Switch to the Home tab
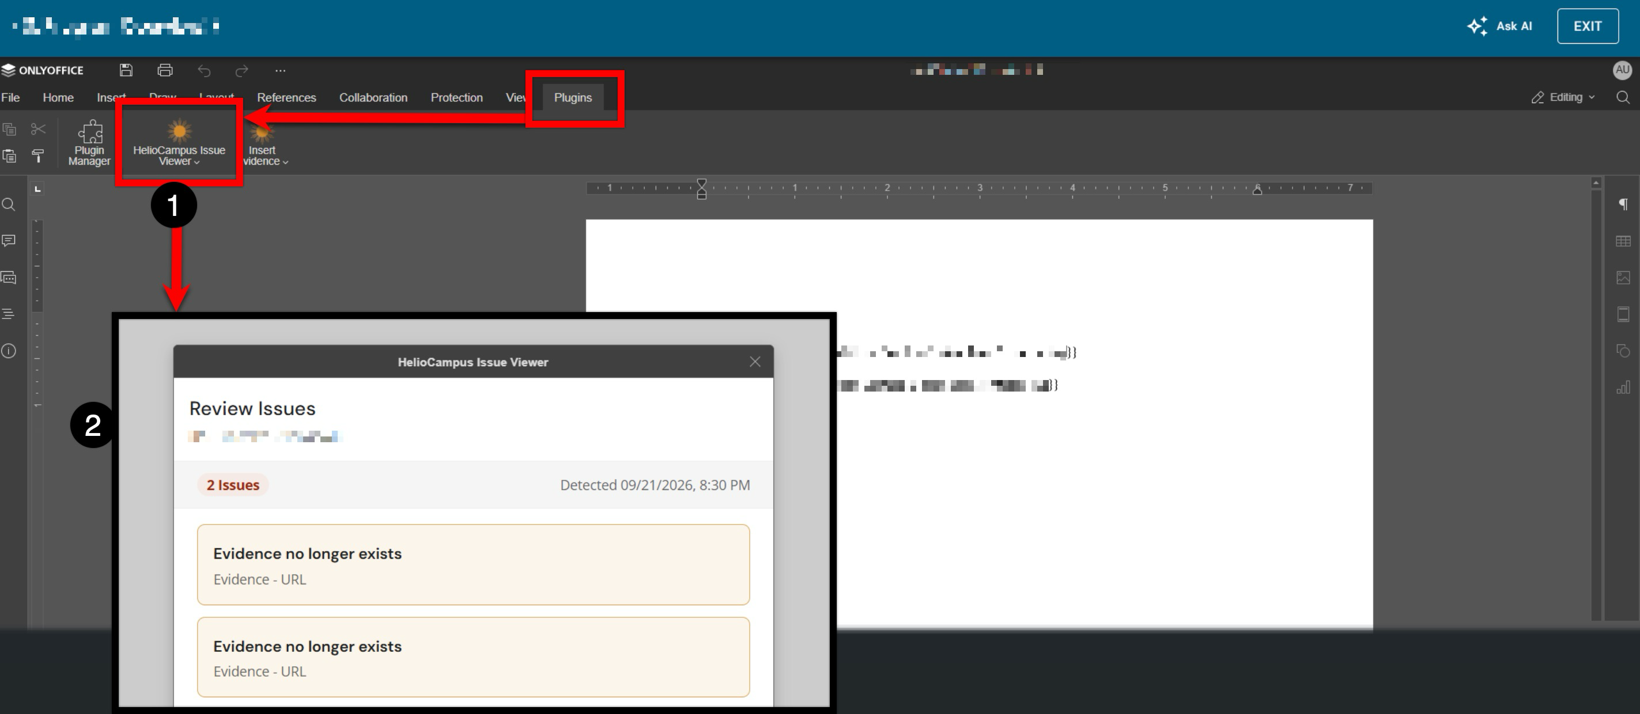Image resolution: width=1640 pixels, height=714 pixels. 58,97
